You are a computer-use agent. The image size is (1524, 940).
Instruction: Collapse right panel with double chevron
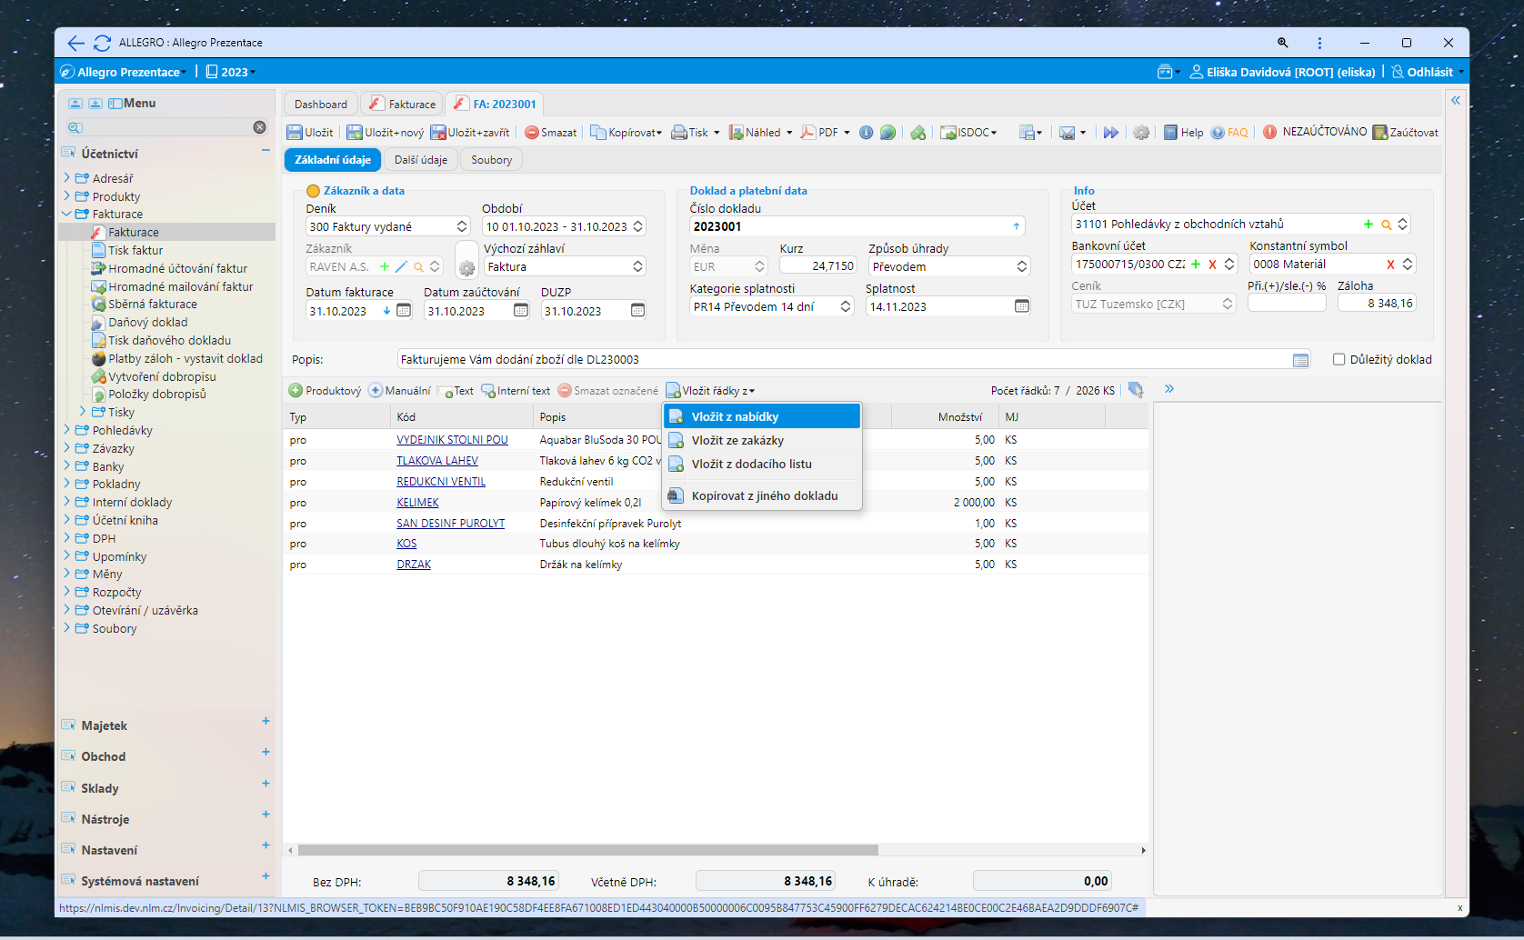pos(1169,389)
